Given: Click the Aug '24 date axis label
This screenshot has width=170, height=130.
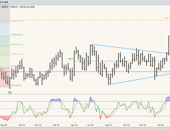Looking at the screenshot, I should [4, 125].
